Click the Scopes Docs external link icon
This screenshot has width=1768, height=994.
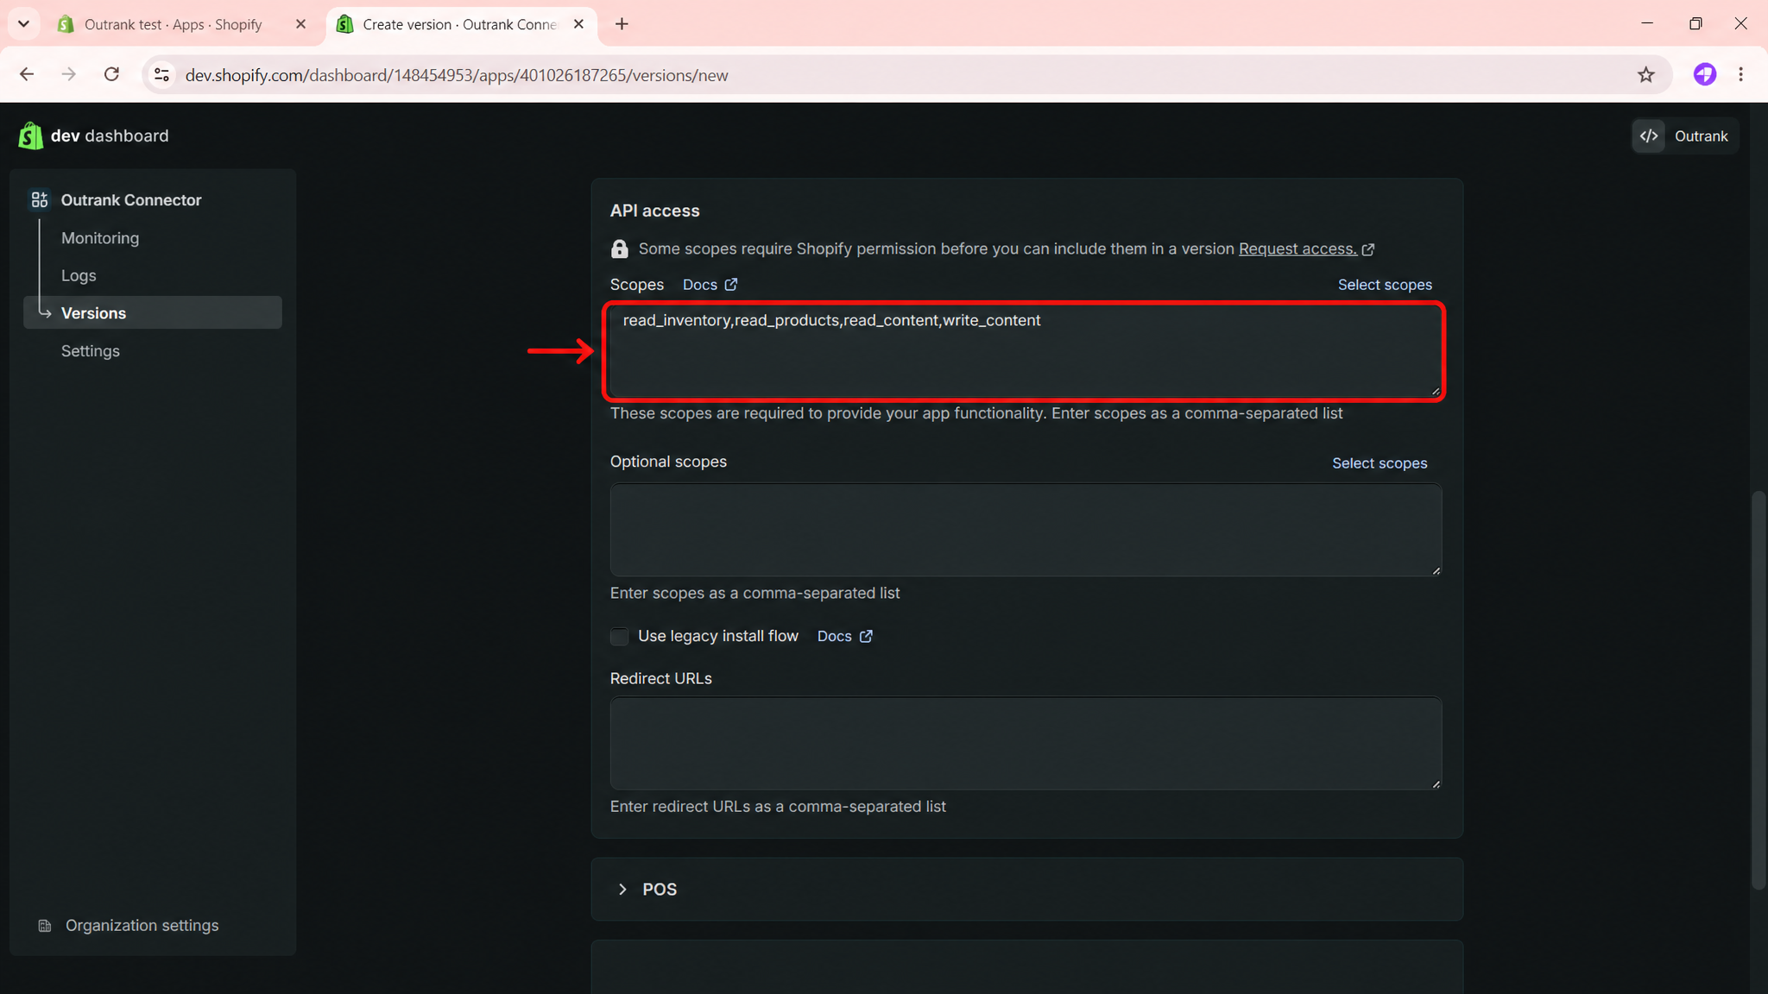(731, 285)
